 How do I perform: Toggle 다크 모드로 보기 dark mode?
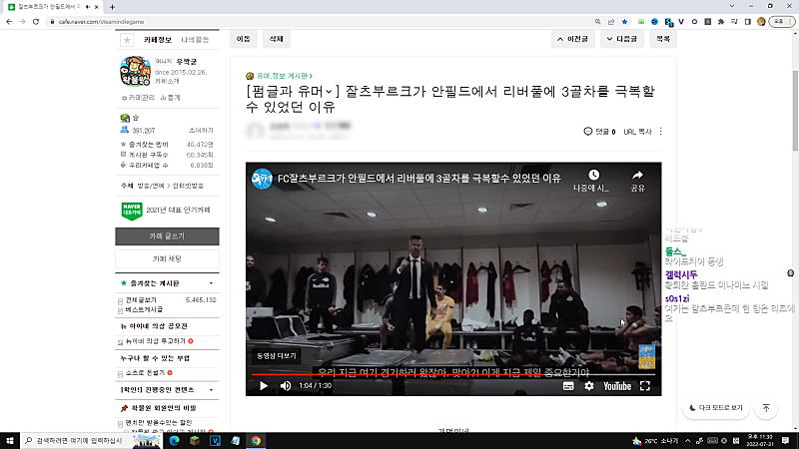(x=716, y=408)
